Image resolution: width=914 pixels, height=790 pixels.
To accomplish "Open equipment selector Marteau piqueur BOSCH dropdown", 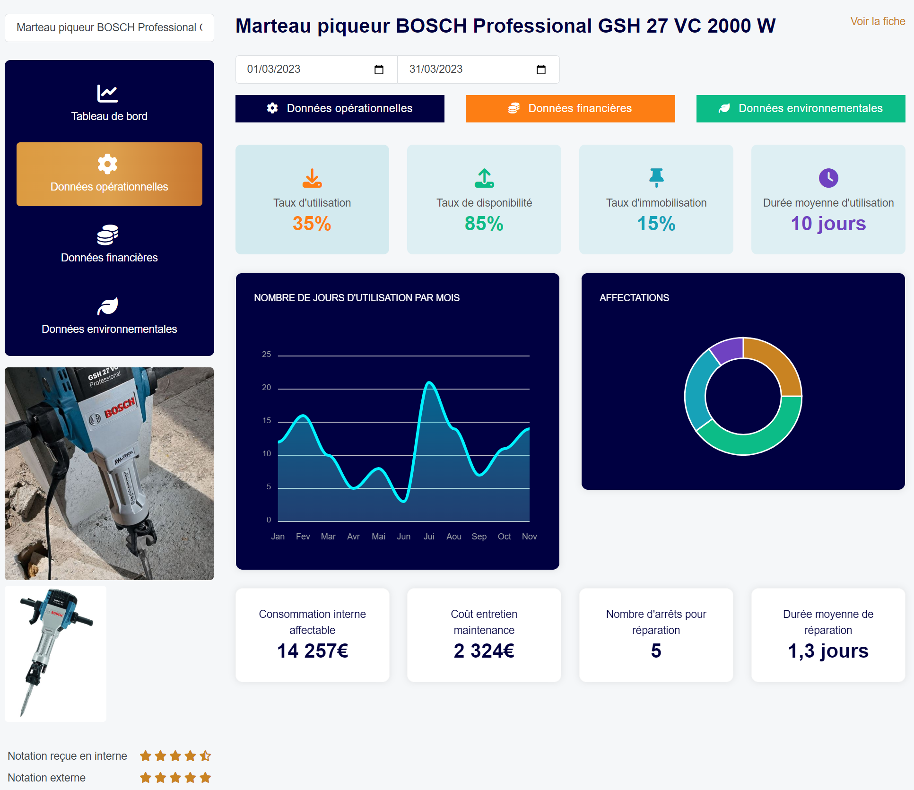I will tap(109, 28).
